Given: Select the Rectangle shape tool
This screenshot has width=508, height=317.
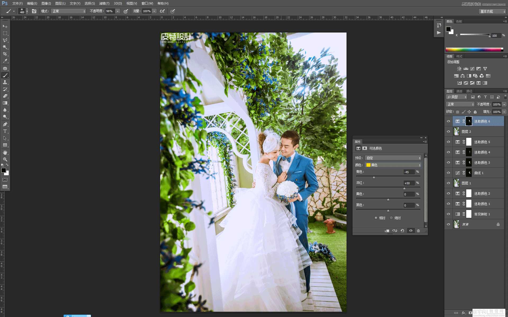Looking at the screenshot, I should tap(5, 145).
